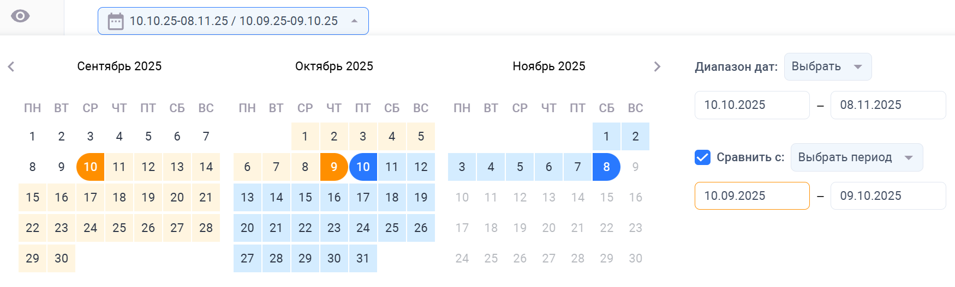
Task: Open the 'Выбрать' date range dropdown
Action: pos(827,66)
